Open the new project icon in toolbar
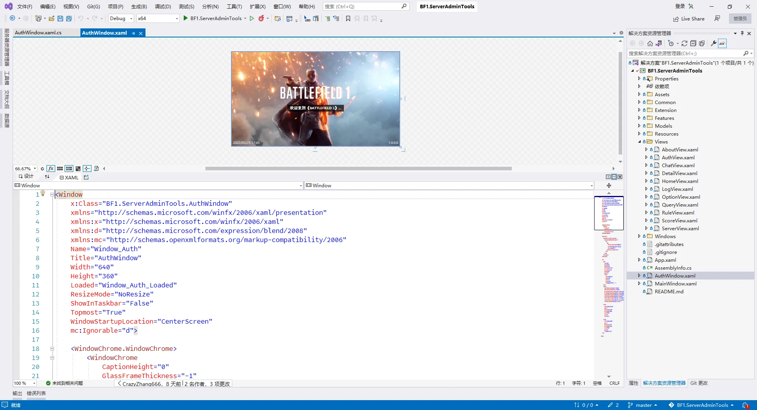Screen dimensions: 757x410 coord(38,18)
